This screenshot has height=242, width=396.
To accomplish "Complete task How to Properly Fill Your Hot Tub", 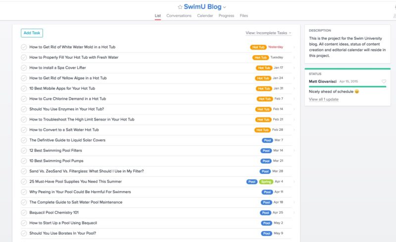I will tap(24, 57).
